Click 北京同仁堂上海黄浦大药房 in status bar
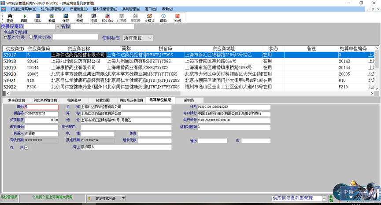Screen dimensions: 381x205 coord(52,197)
